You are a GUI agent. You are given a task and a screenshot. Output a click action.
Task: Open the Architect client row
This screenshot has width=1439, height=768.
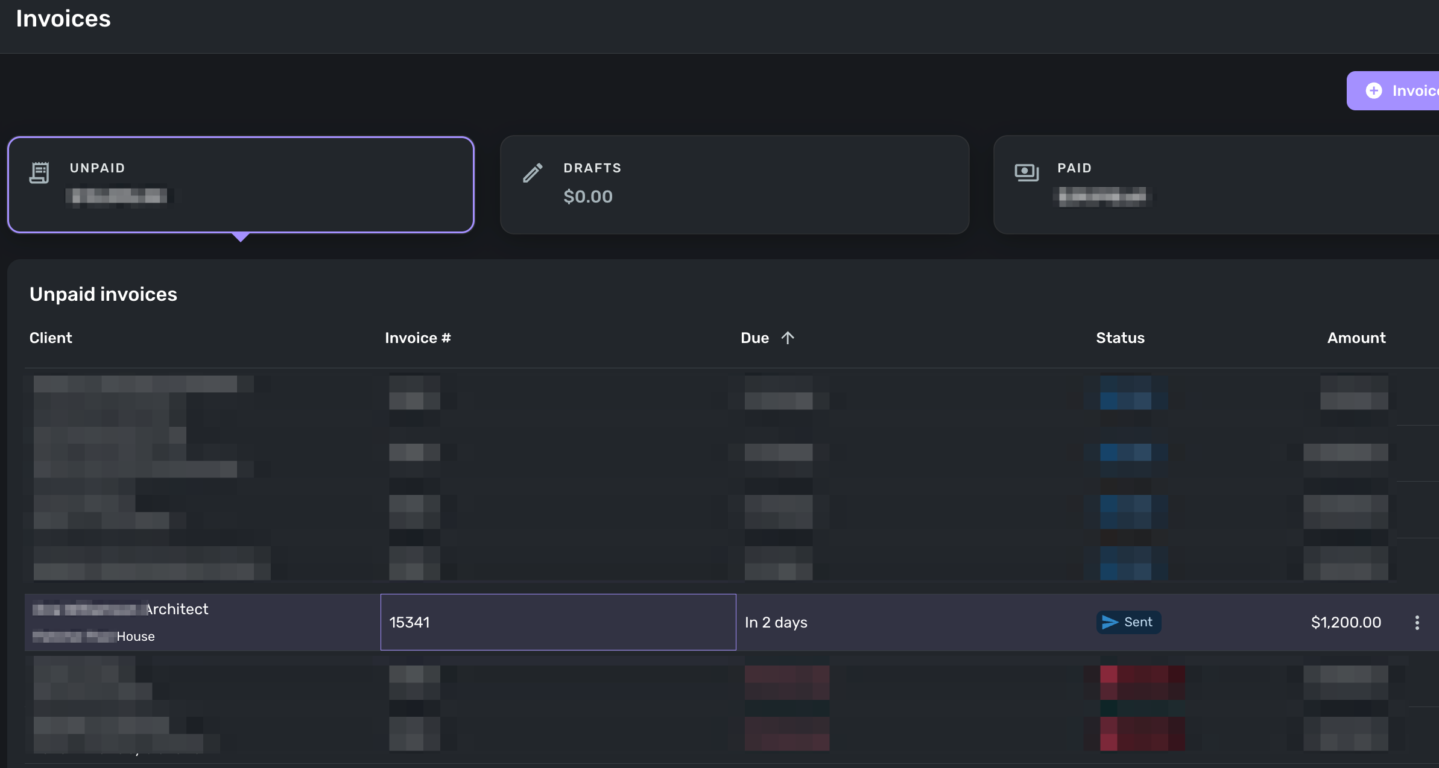[177, 609]
